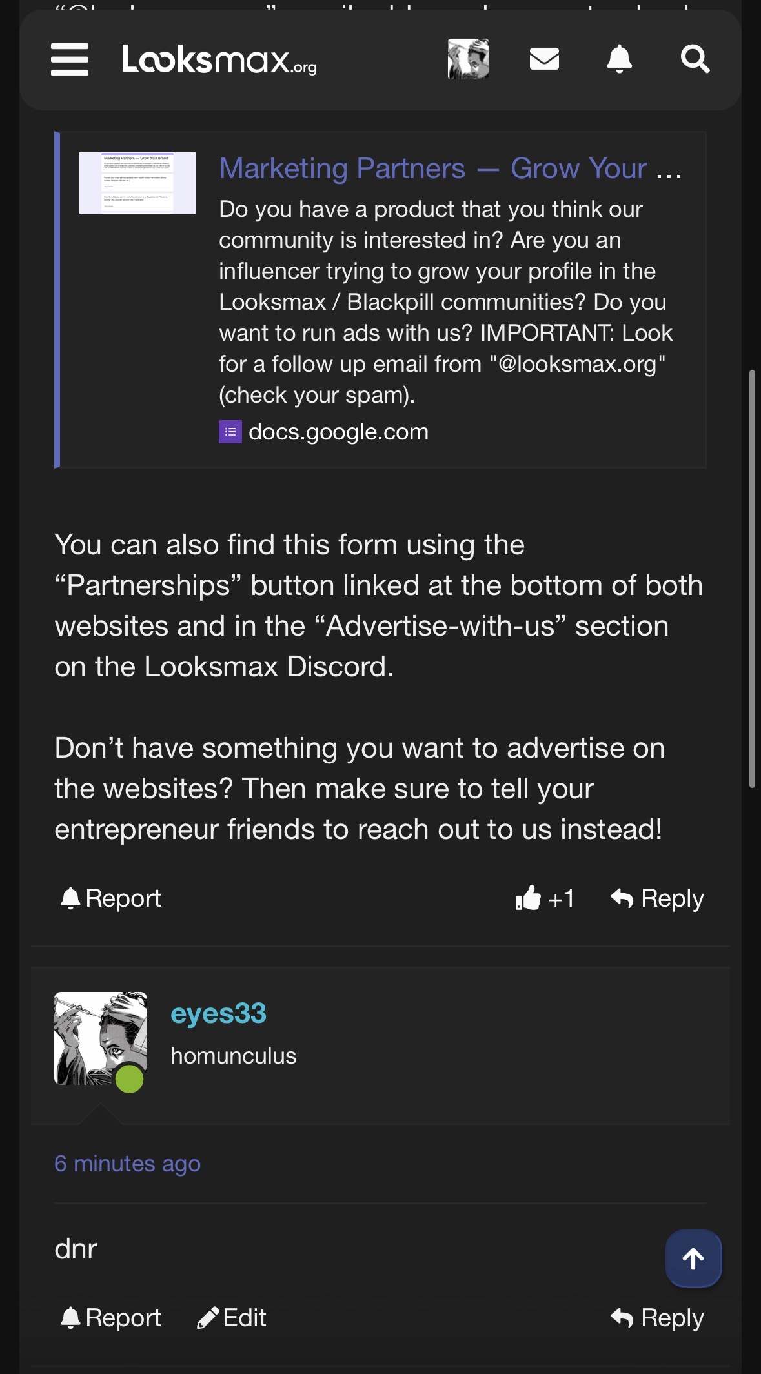761x1374 pixels.
Task: Click the Looksmax.org logo
Action: tap(219, 59)
